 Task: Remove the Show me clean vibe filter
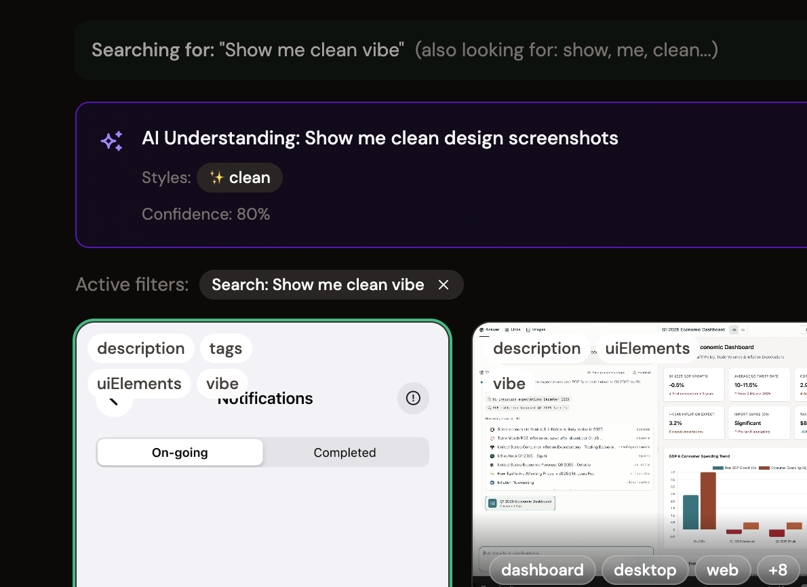click(444, 285)
